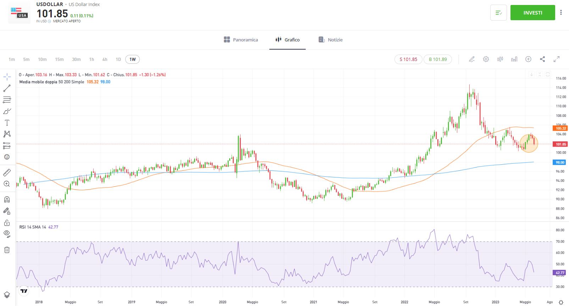Image resolution: width=569 pixels, height=306 pixels.
Task: Open the indicators menu
Action: 514,59
